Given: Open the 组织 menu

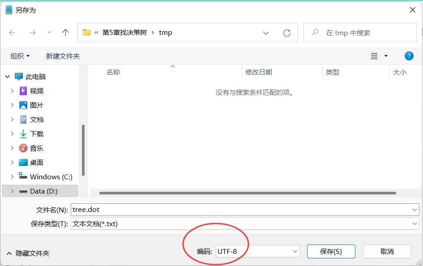Looking at the screenshot, I should pyautogui.click(x=20, y=56).
